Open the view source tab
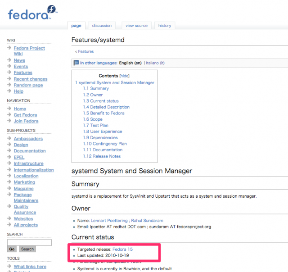This screenshot has height=272, width=288. pyautogui.click(x=136, y=26)
